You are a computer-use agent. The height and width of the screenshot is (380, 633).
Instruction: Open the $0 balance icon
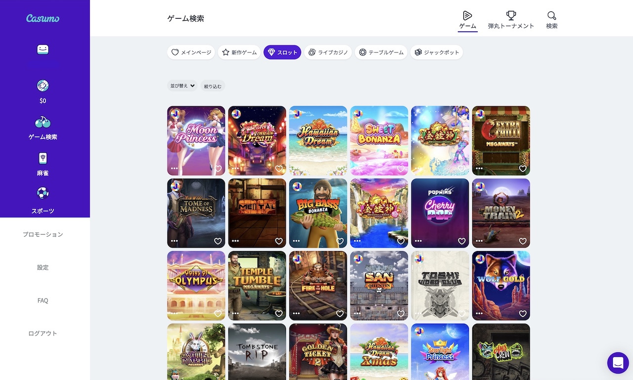(43, 86)
